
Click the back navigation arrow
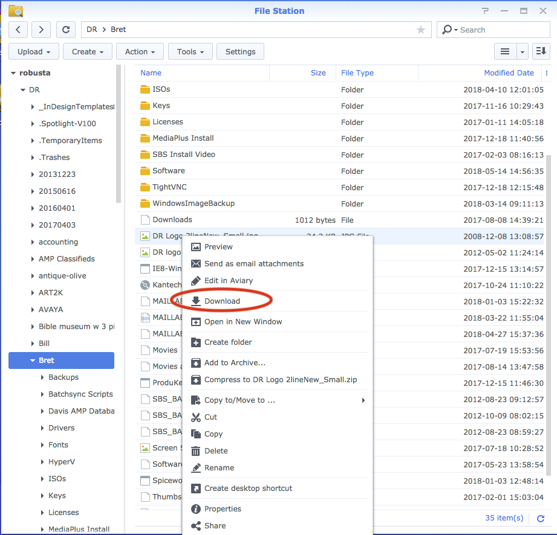point(18,29)
